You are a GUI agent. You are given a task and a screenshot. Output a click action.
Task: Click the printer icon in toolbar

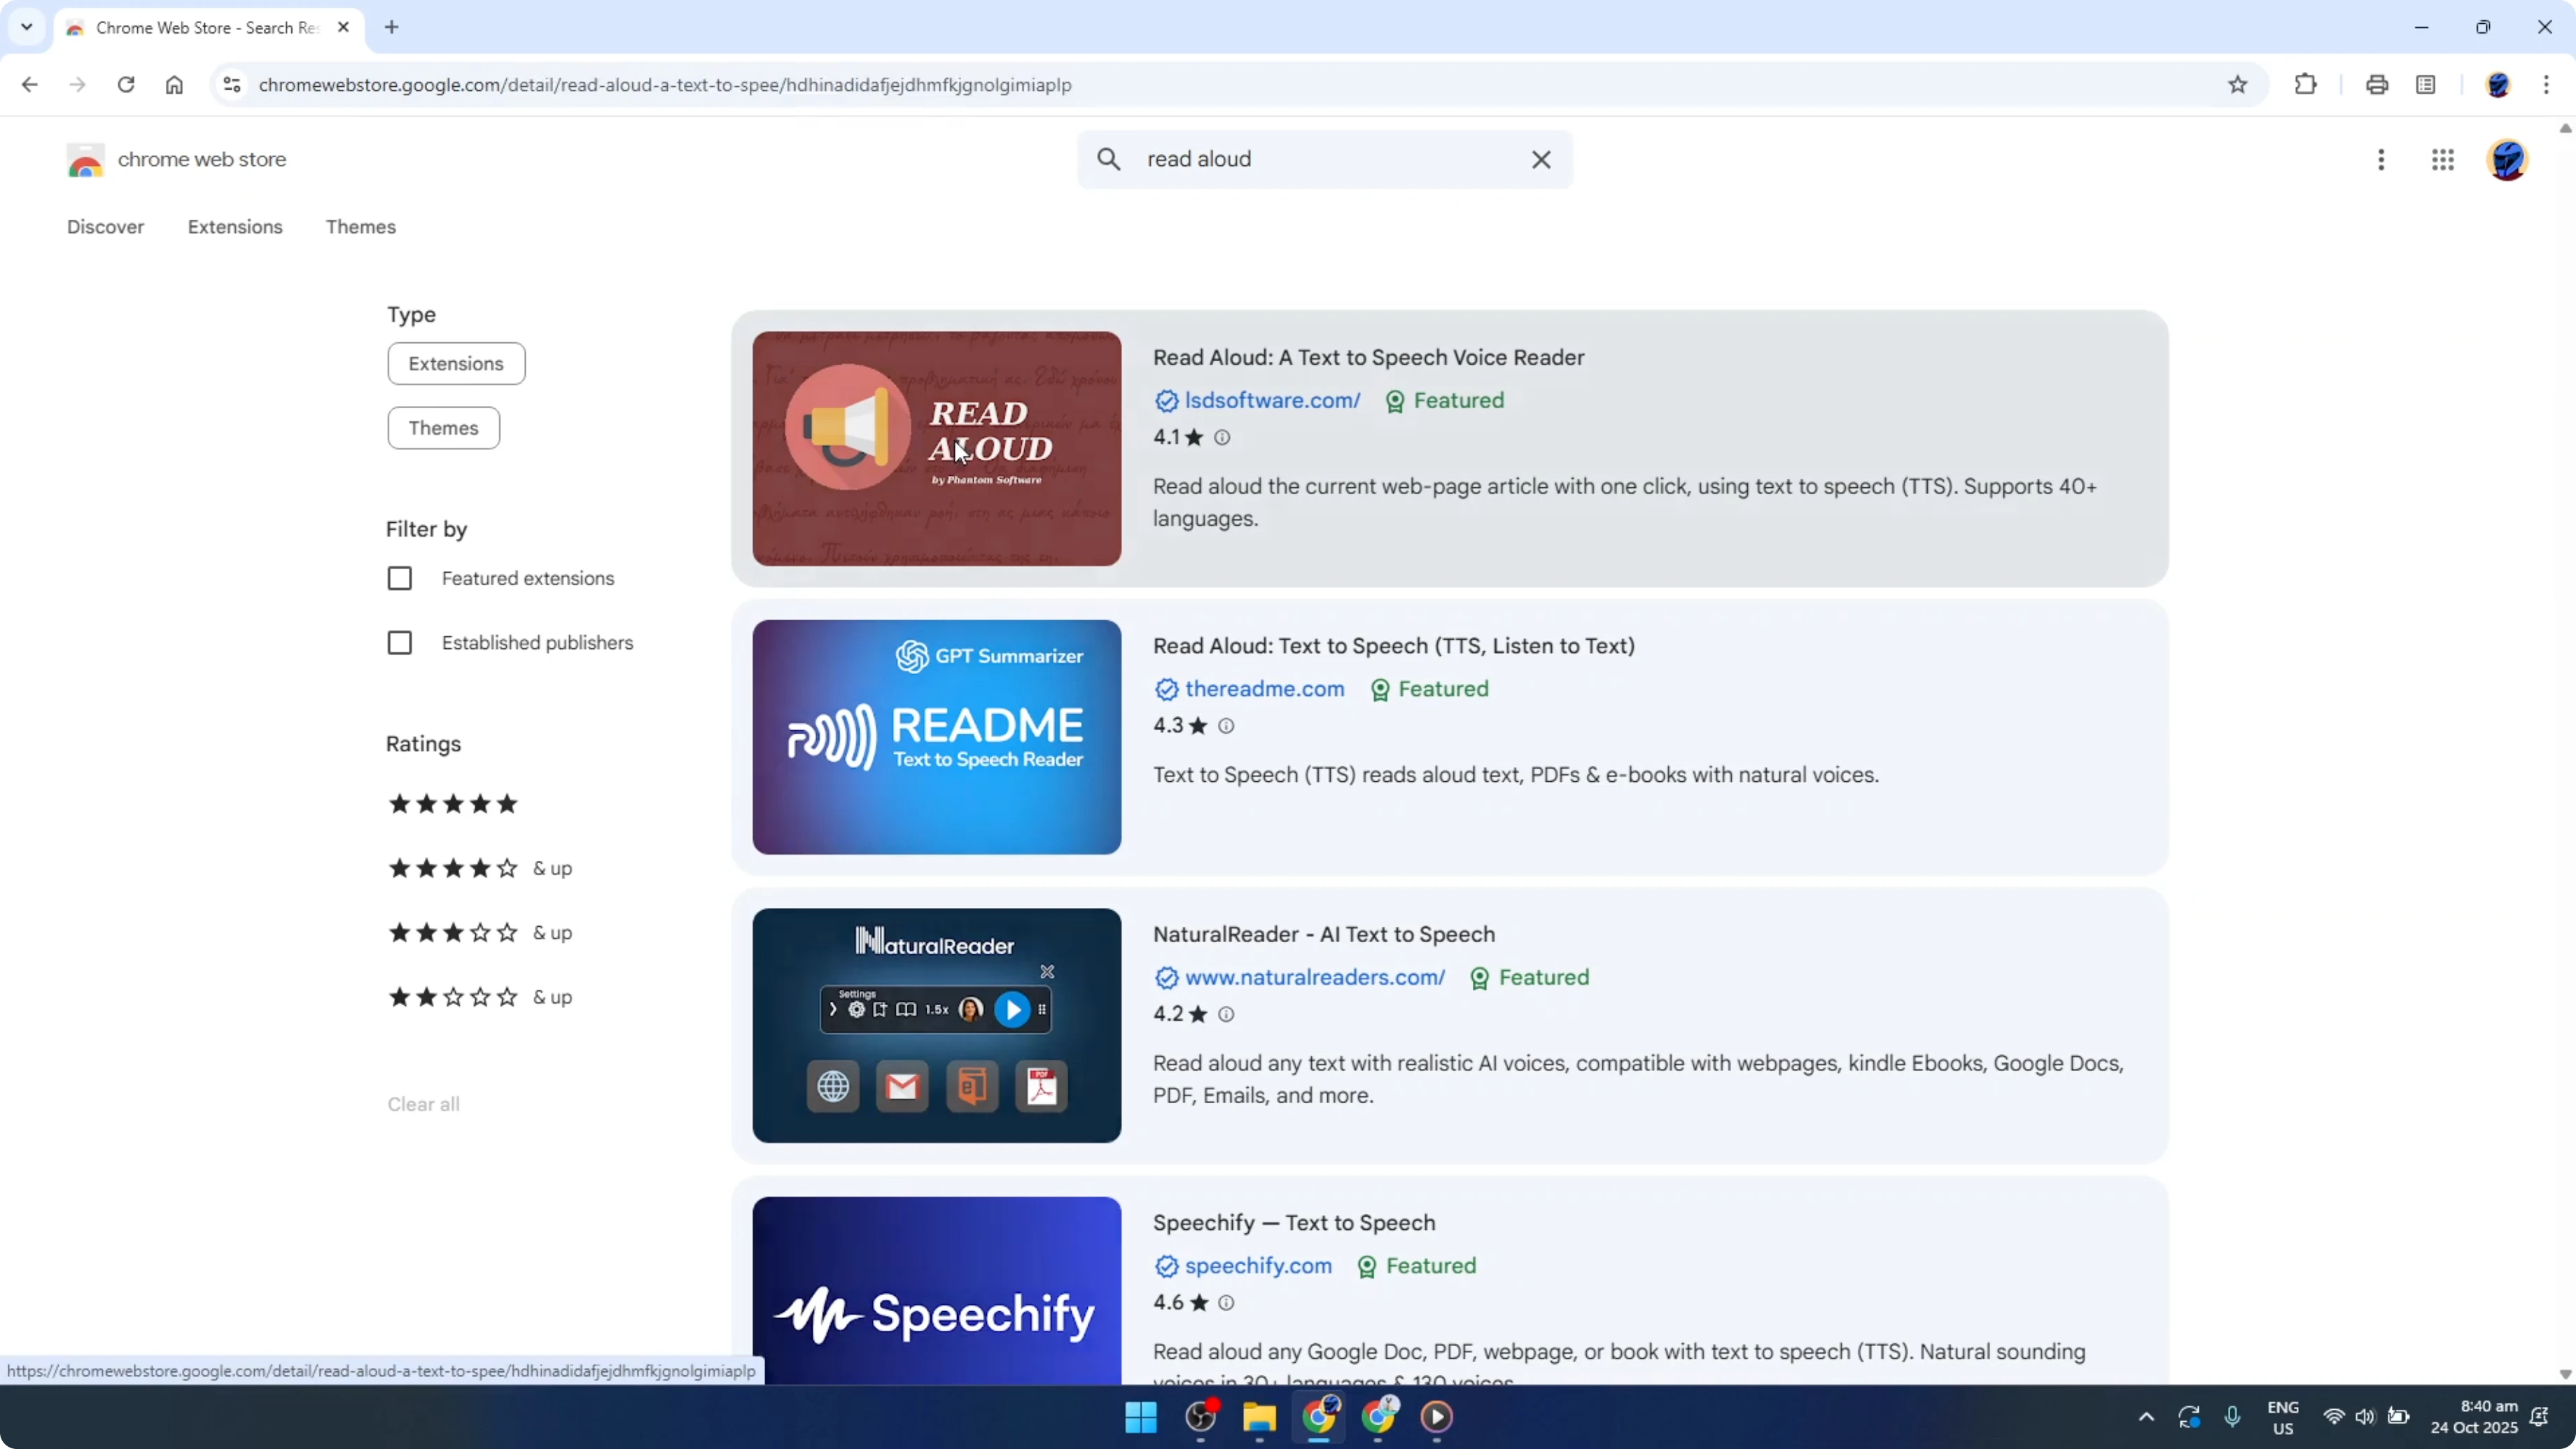[x=2377, y=85]
